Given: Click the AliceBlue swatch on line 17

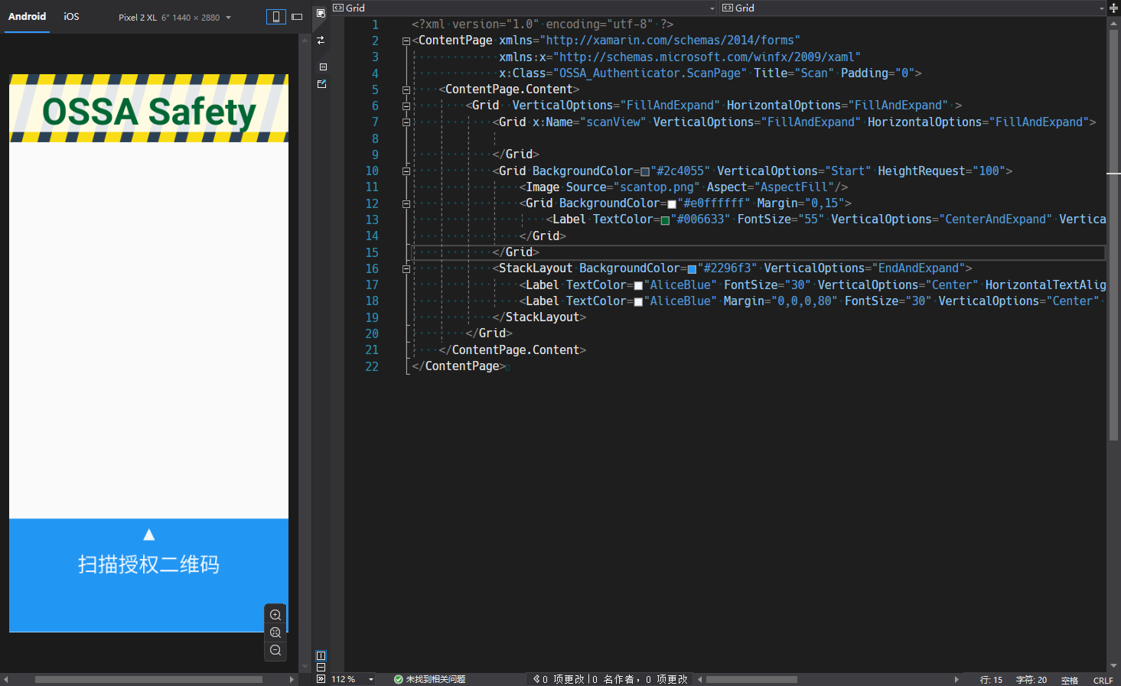Looking at the screenshot, I should [x=638, y=286].
